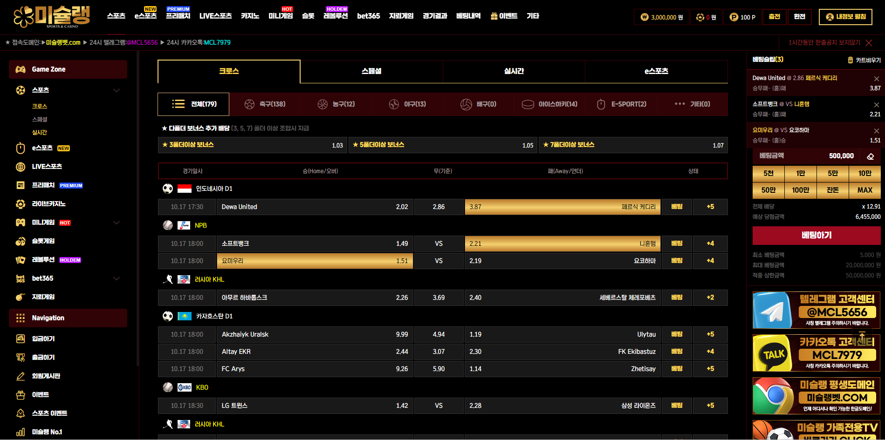Open 카지노 in top menu
This screenshot has width=885, height=440.
pyautogui.click(x=250, y=16)
